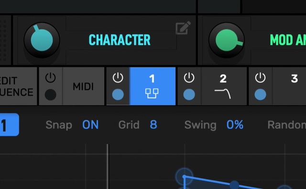Click the edit pencil icon beside CHARACTER
This screenshot has width=306, height=189.
[183, 28]
